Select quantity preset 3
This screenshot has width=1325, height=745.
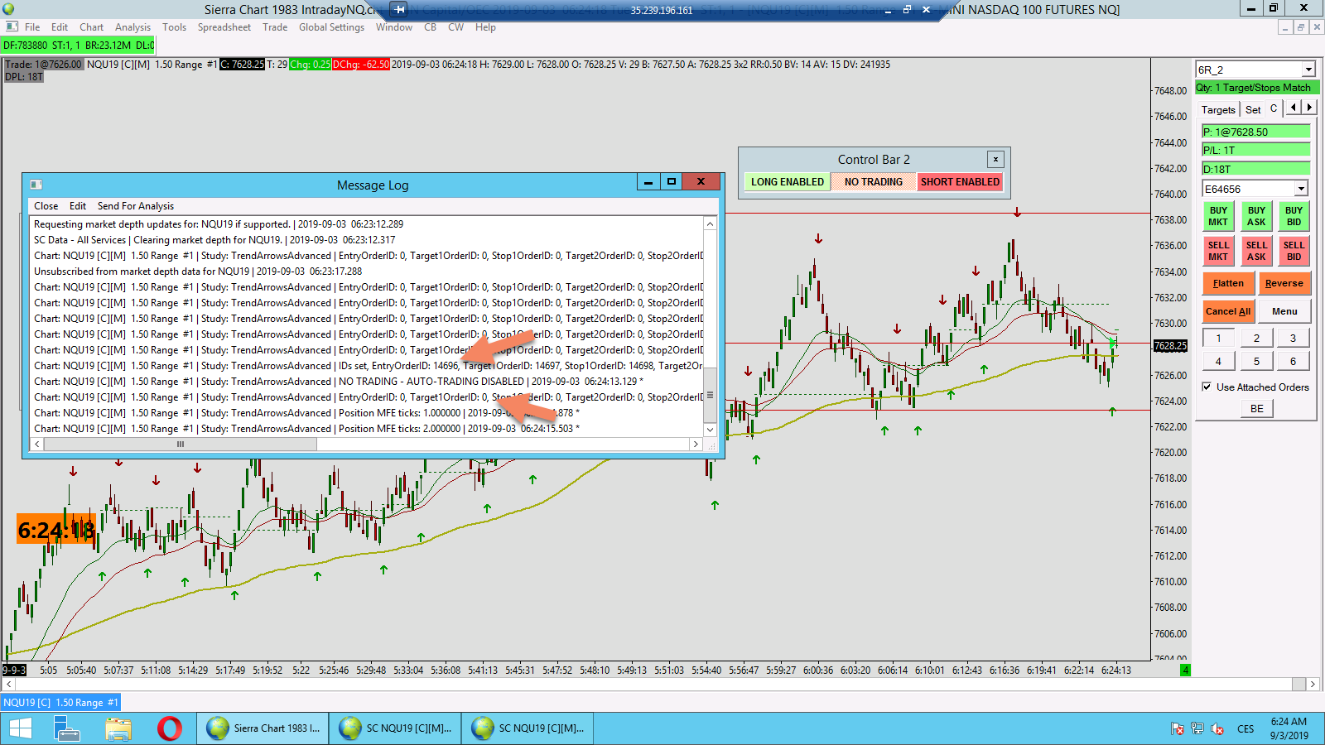point(1293,338)
